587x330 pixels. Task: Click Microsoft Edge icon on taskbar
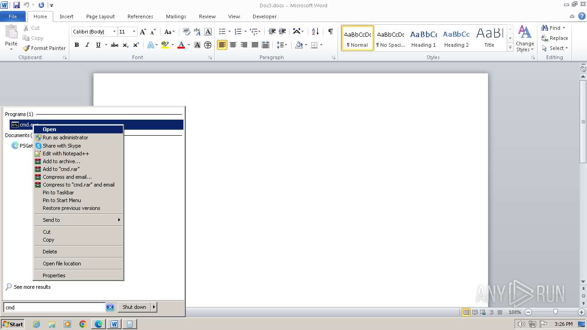click(x=99, y=324)
